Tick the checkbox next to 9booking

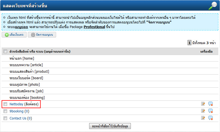[x=5, y=111]
